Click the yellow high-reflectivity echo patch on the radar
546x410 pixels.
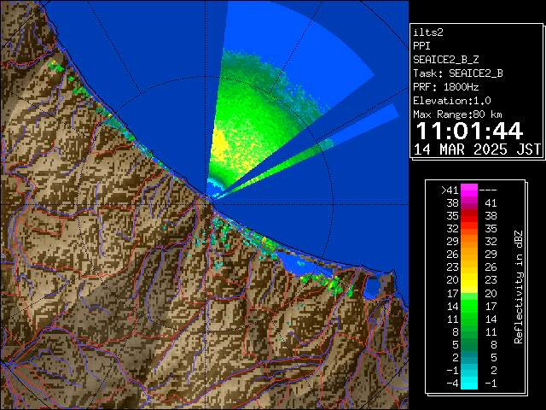[220, 146]
